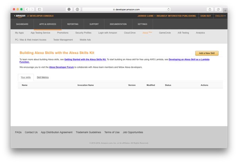Click the Safari forward arrow button
Screen dimensions: 238x163
tap(32, 10)
